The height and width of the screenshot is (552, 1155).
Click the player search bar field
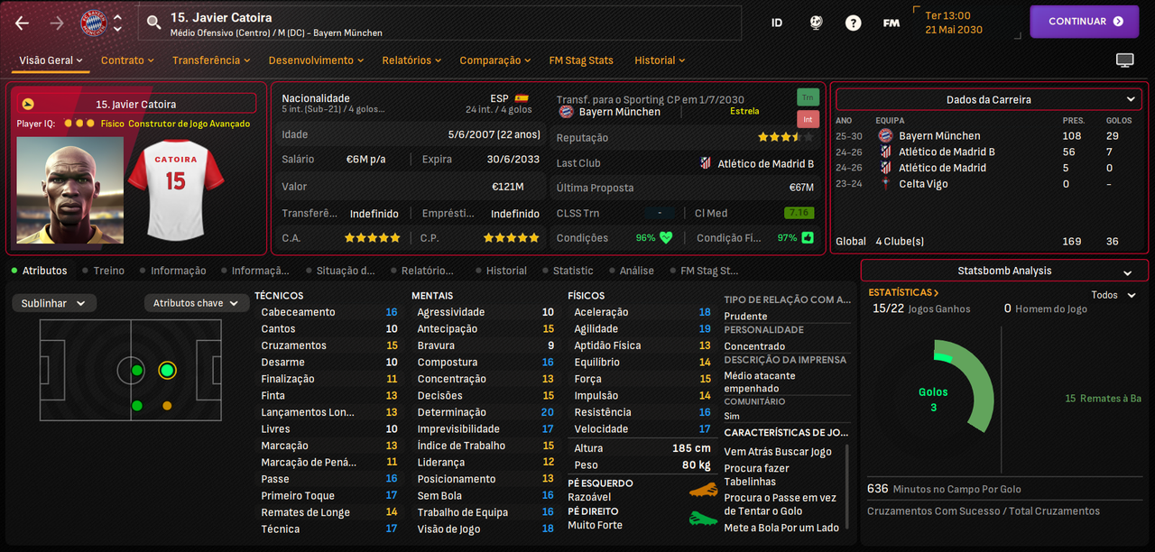coord(440,23)
